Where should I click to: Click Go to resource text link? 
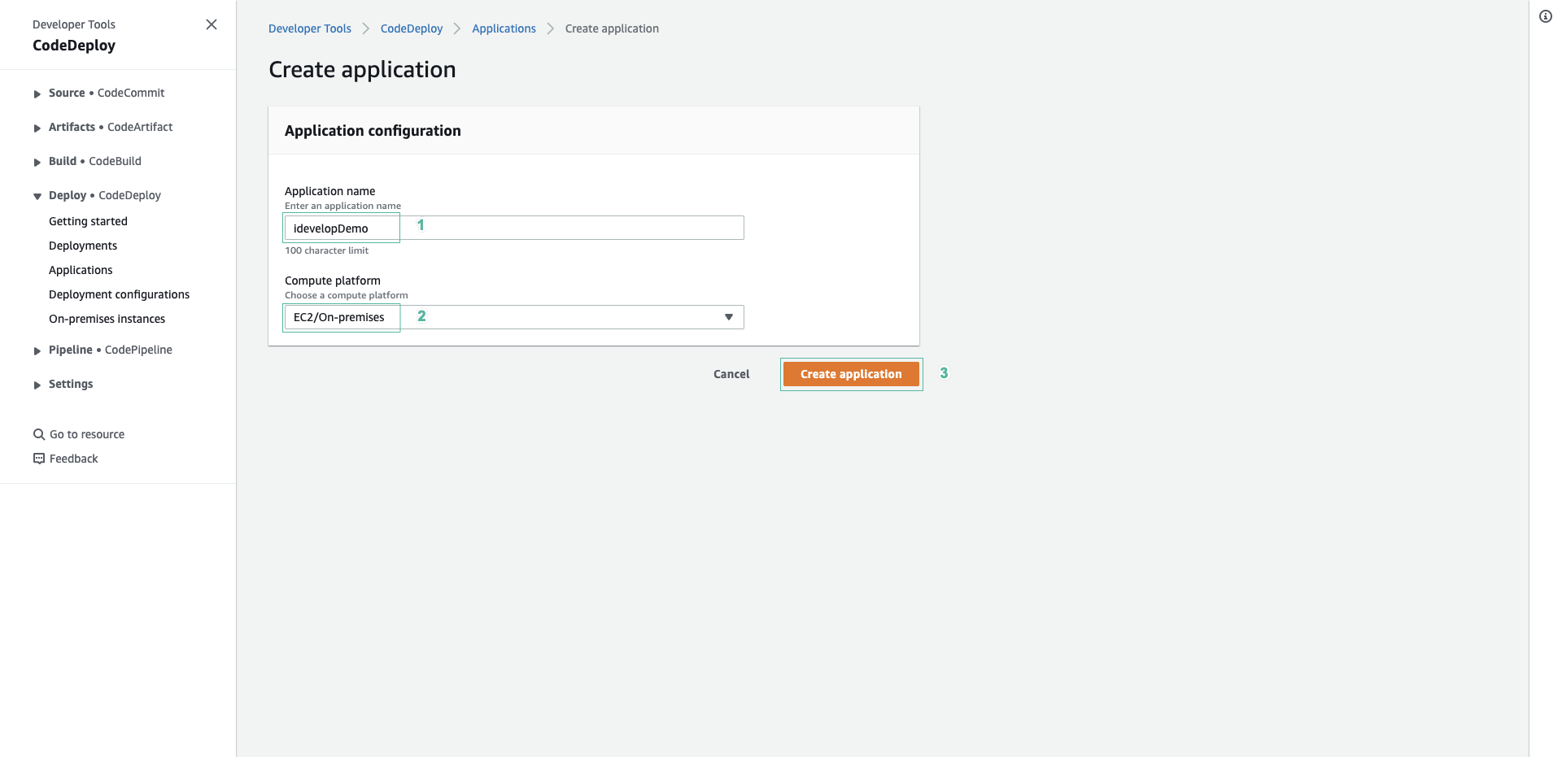(87, 434)
